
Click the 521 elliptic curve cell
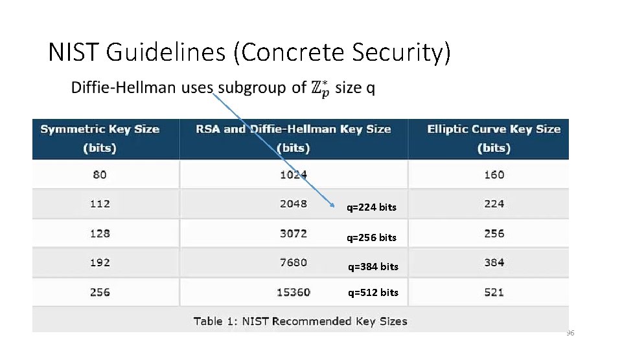click(x=494, y=292)
